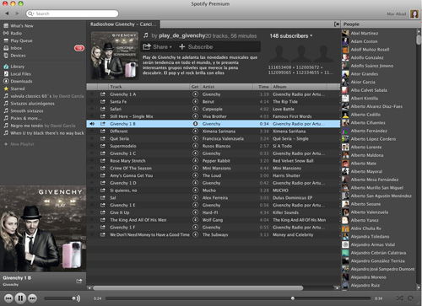Click get icon for The Loud row
Image resolution: width=422 pixels, height=306 pixels.
[195, 175]
